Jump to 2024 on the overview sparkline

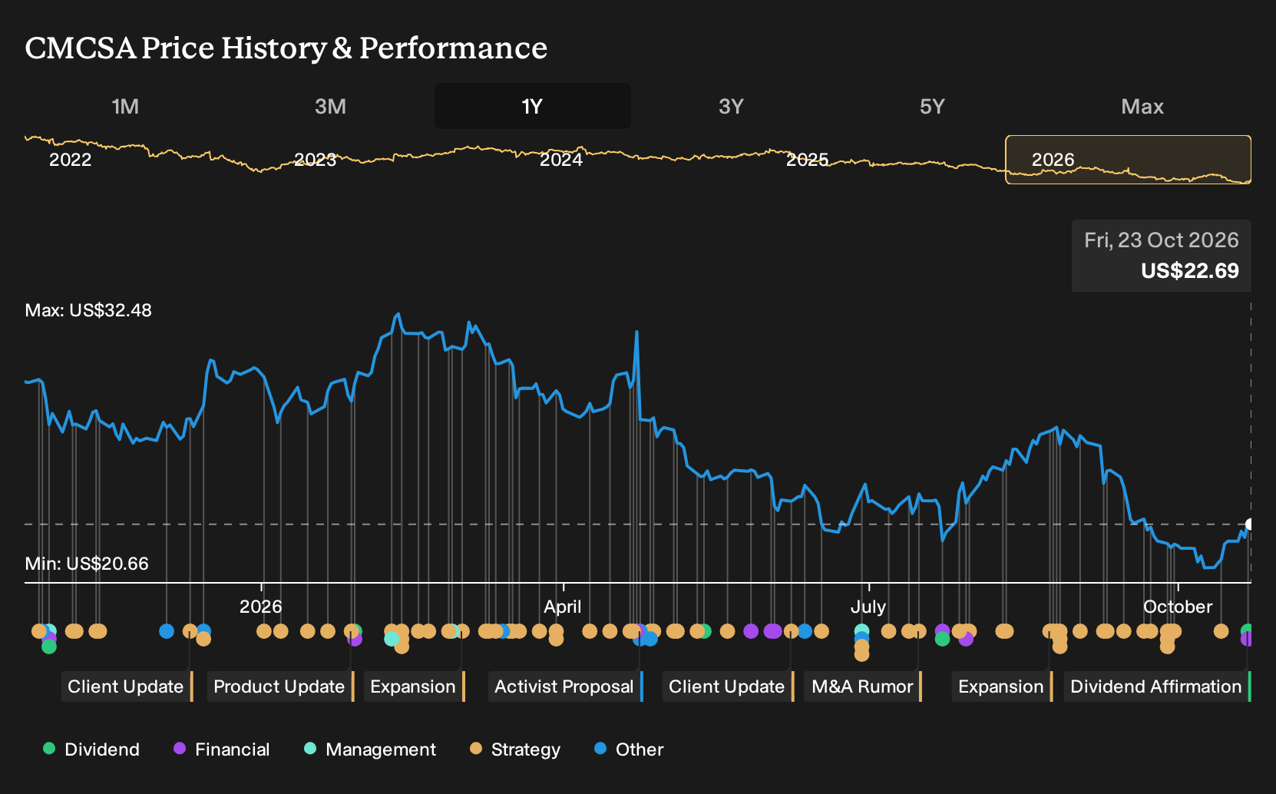point(561,160)
